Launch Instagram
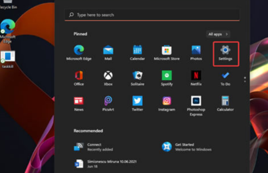The height and width of the screenshot is (173, 268). pos(167,104)
